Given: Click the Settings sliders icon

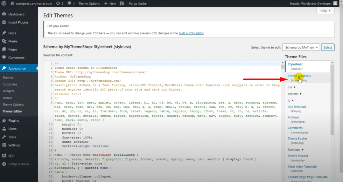Looking at the screenshot, I should click(4, 145).
